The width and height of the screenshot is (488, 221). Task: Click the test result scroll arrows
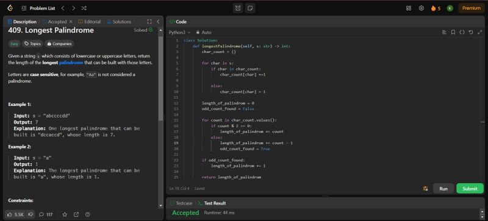[482, 214]
